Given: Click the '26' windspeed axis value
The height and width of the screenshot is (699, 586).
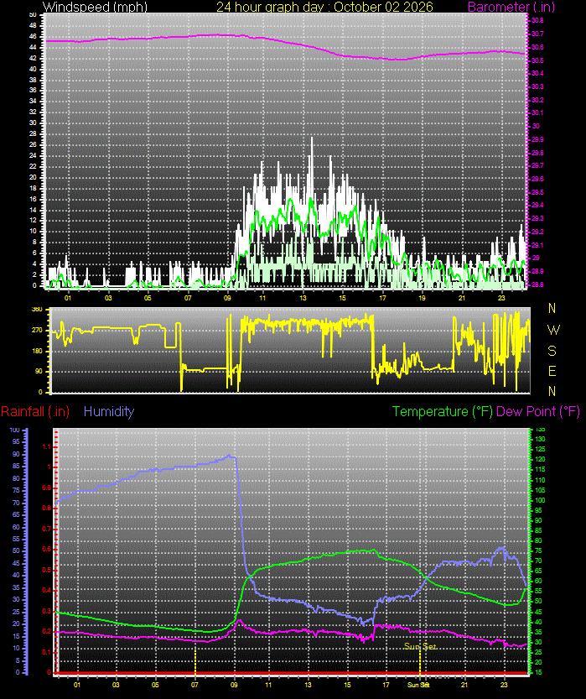Looking at the screenshot, I should click(x=33, y=145).
